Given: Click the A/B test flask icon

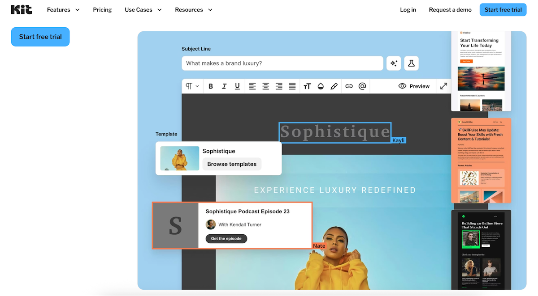Looking at the screenshot, I should coord(411,63).
